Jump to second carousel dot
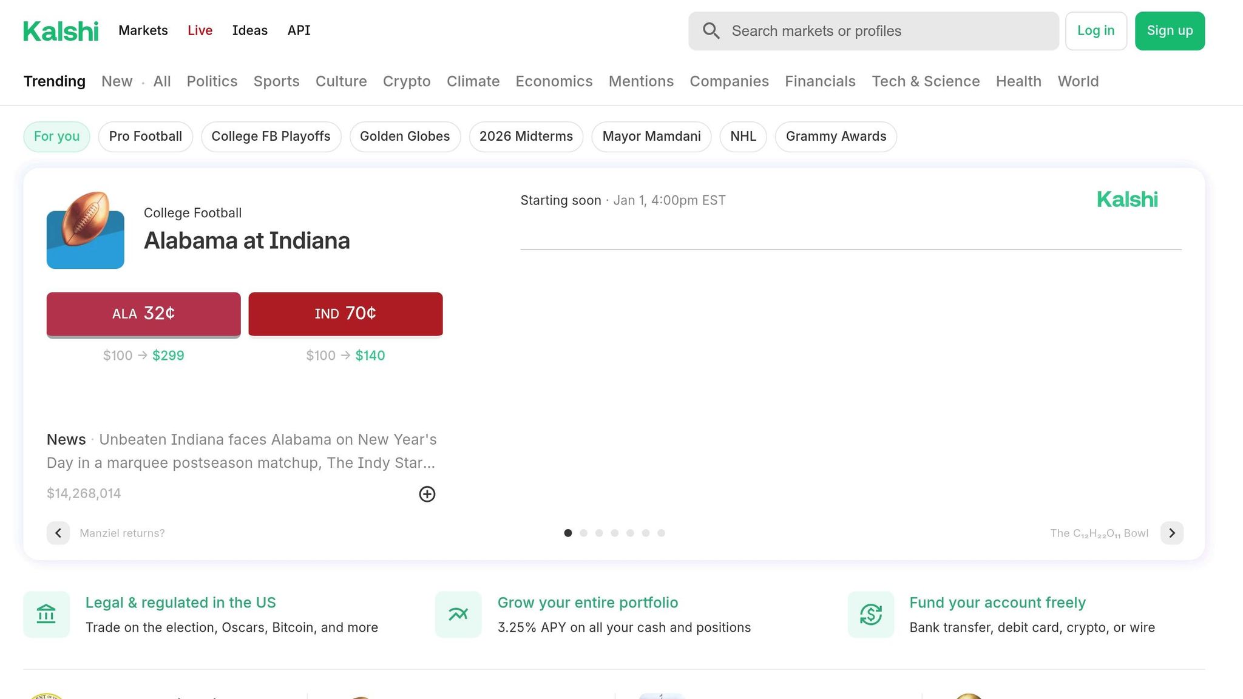The width and height of the screenshot is (1243, 699). pos(583,533)
